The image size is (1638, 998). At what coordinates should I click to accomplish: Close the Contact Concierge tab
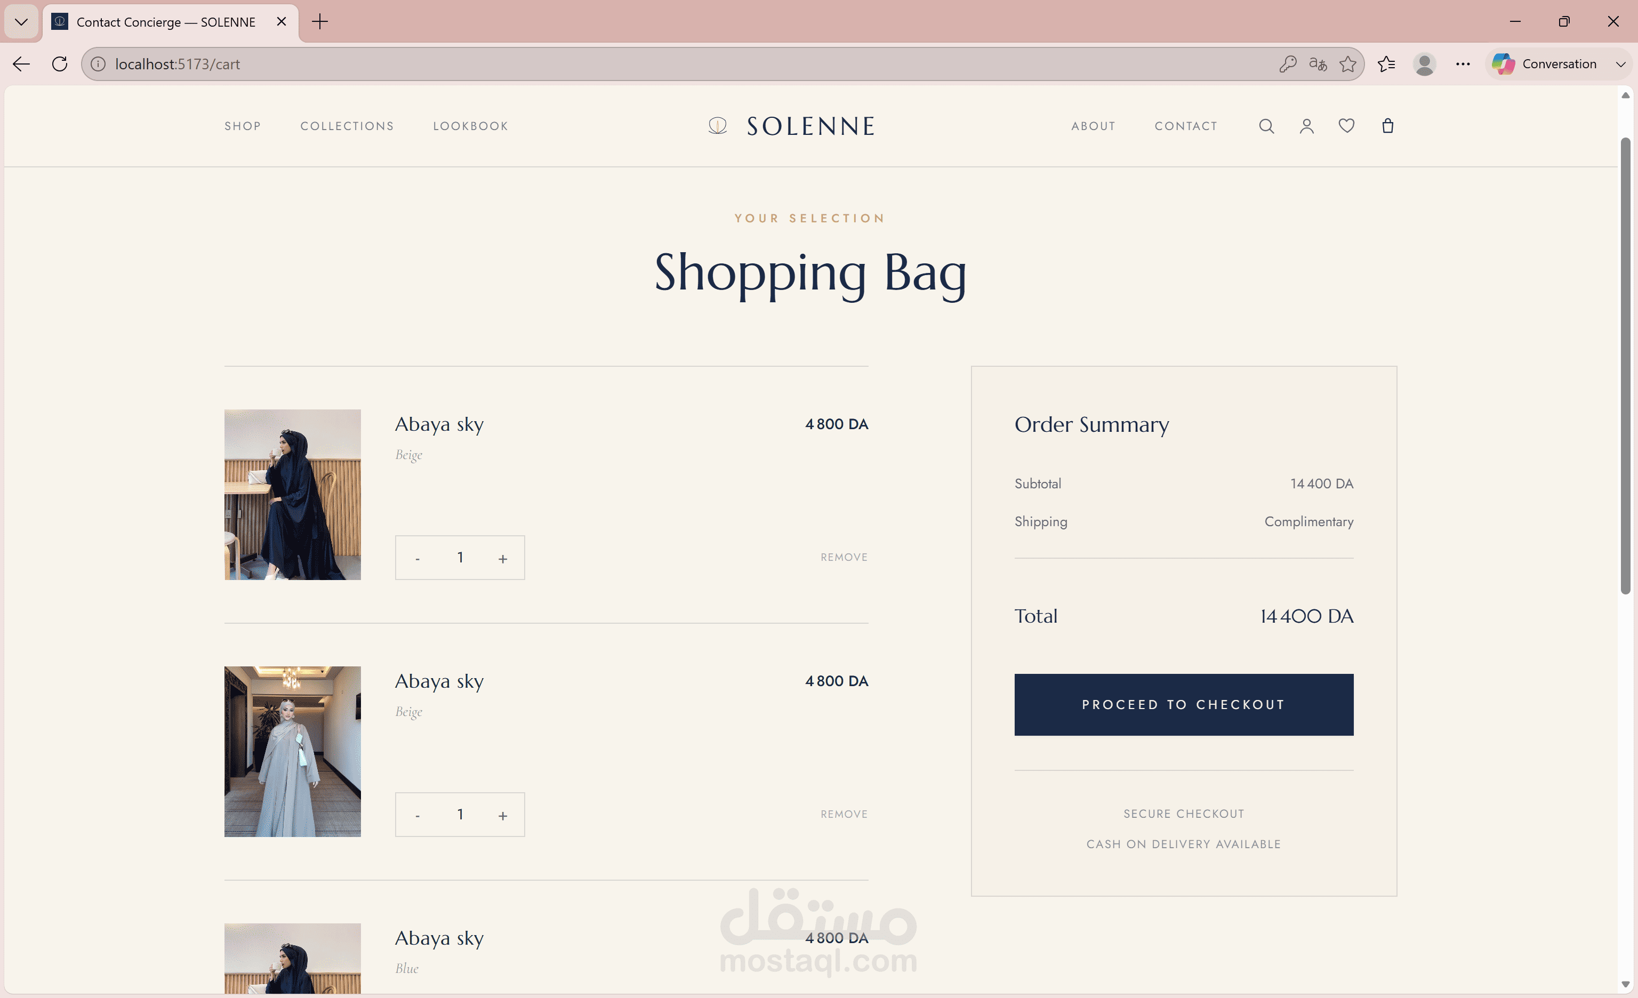tap(281, 22)
